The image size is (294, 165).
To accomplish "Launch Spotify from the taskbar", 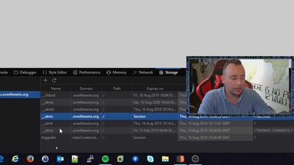I will [105, 159].
